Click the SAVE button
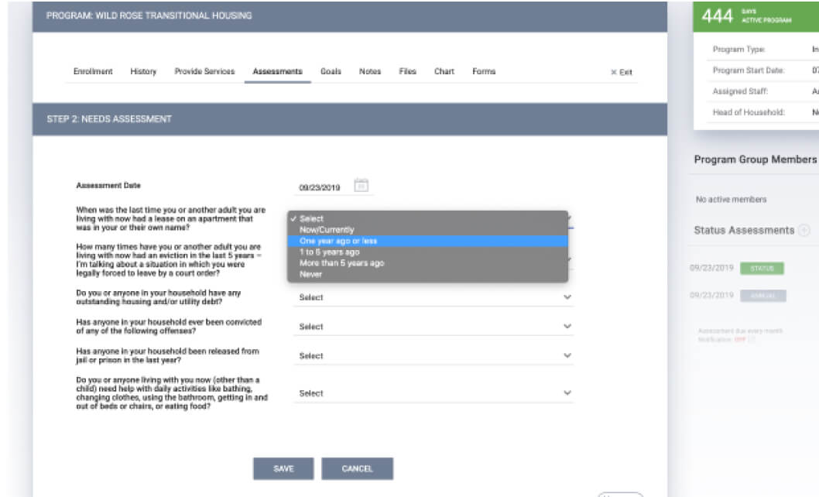Screen dimensions: 819x497 (x=285, y=468)
